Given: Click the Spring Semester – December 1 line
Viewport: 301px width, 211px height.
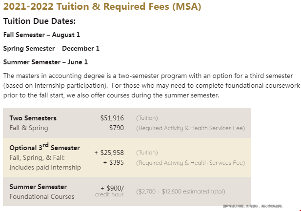Looking at the screenshot, I should tap(51, 49).
